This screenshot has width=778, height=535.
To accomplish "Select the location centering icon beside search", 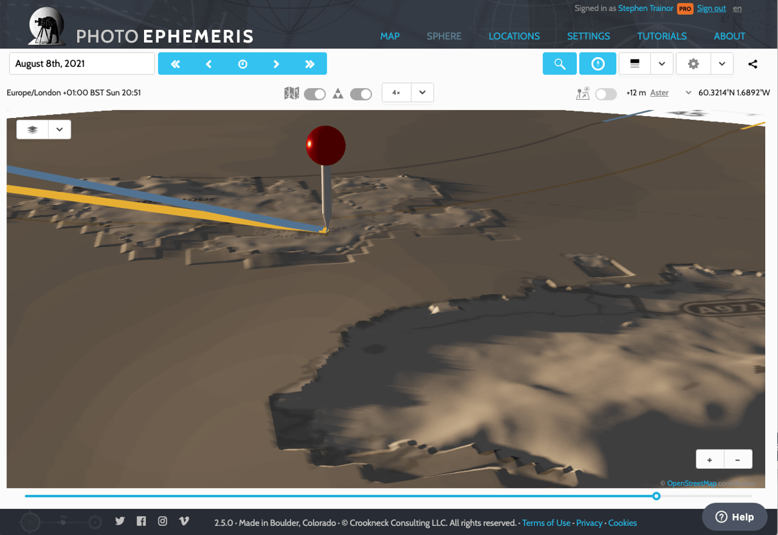I will point(597,64).
